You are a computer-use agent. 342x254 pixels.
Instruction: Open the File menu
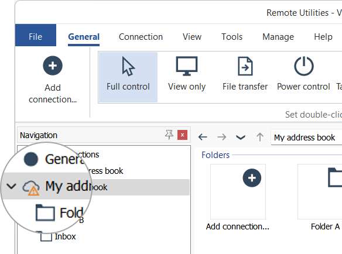[x=36, y=35]
